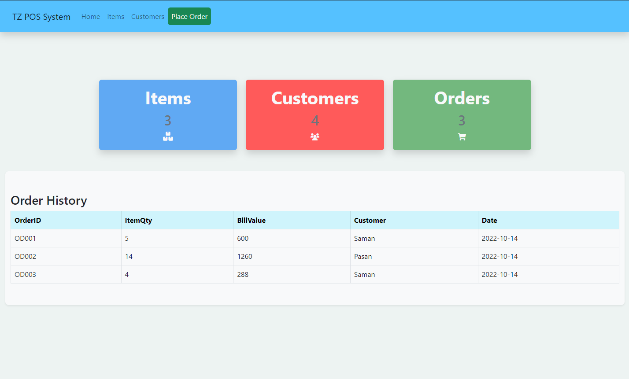Open the Home navigation item
Viewport: 629px width, 379px height.
91,16
